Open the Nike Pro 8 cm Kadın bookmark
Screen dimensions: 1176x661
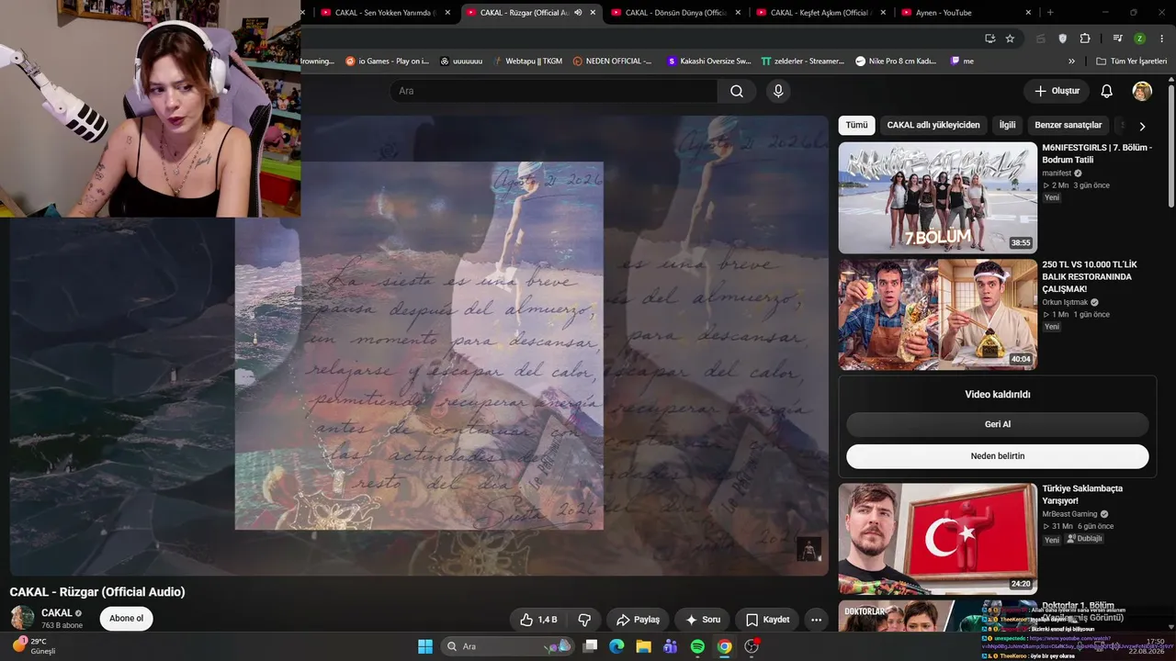tap(896, 62)
